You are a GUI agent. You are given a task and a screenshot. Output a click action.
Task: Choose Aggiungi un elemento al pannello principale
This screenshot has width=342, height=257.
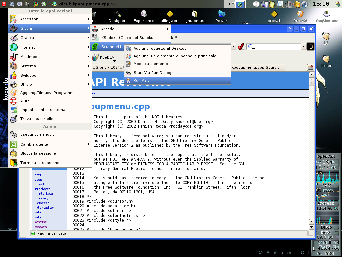(x=177, y=56)
